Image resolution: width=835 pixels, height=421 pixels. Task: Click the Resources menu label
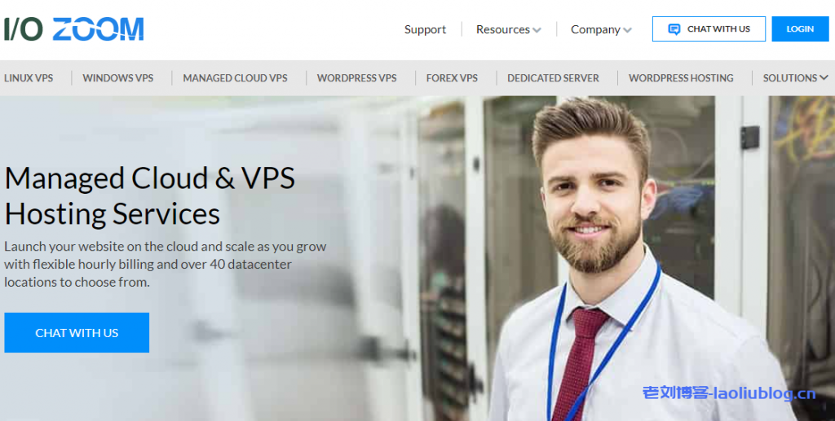click(502, 29)
